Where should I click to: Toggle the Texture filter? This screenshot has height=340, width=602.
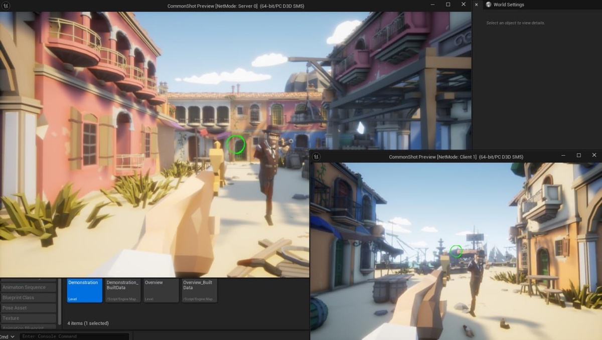point(28,318)
